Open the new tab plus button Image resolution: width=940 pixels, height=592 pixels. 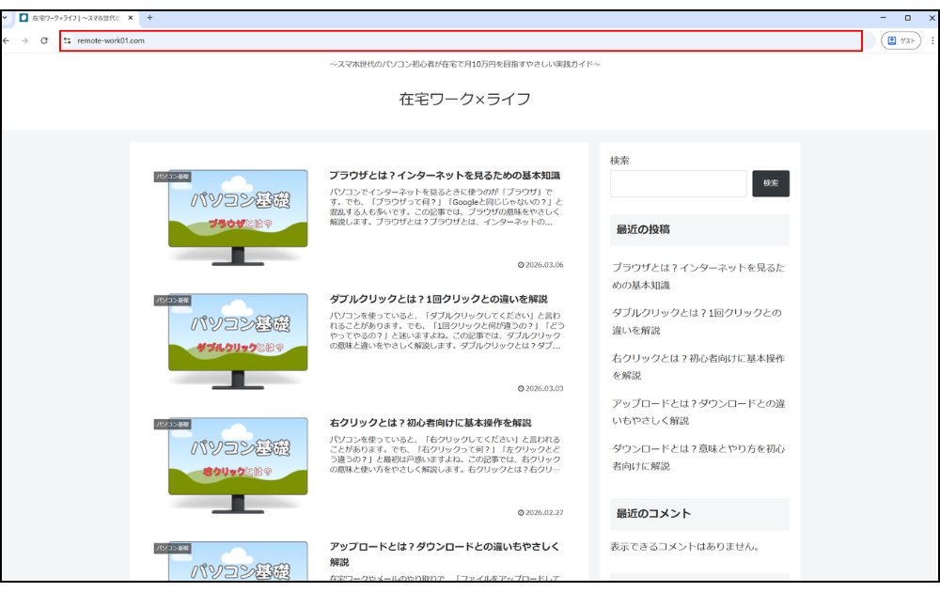[x=149, y=18]
